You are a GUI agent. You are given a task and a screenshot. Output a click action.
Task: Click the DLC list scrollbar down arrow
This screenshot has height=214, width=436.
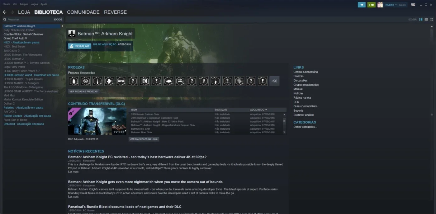pyautogui.click(x=284, y=132)
